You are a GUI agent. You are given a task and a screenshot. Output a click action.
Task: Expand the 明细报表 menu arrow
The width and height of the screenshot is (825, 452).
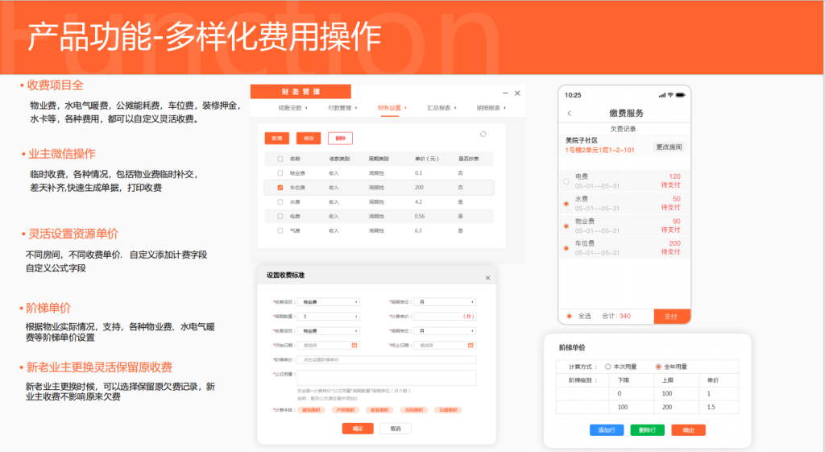click(x=504, y=108)
